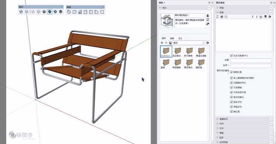276x144 pixels.
Task: Navigate back in styles browser
Action: click(162, 43)
